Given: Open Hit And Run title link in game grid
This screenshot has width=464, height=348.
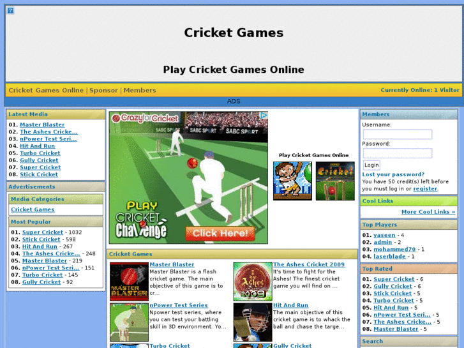Looking at the screenshot, I should pos(290,305).
